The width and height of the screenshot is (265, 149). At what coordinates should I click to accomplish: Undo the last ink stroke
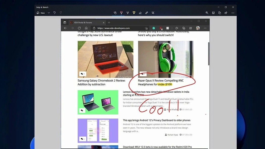(55, 13)
